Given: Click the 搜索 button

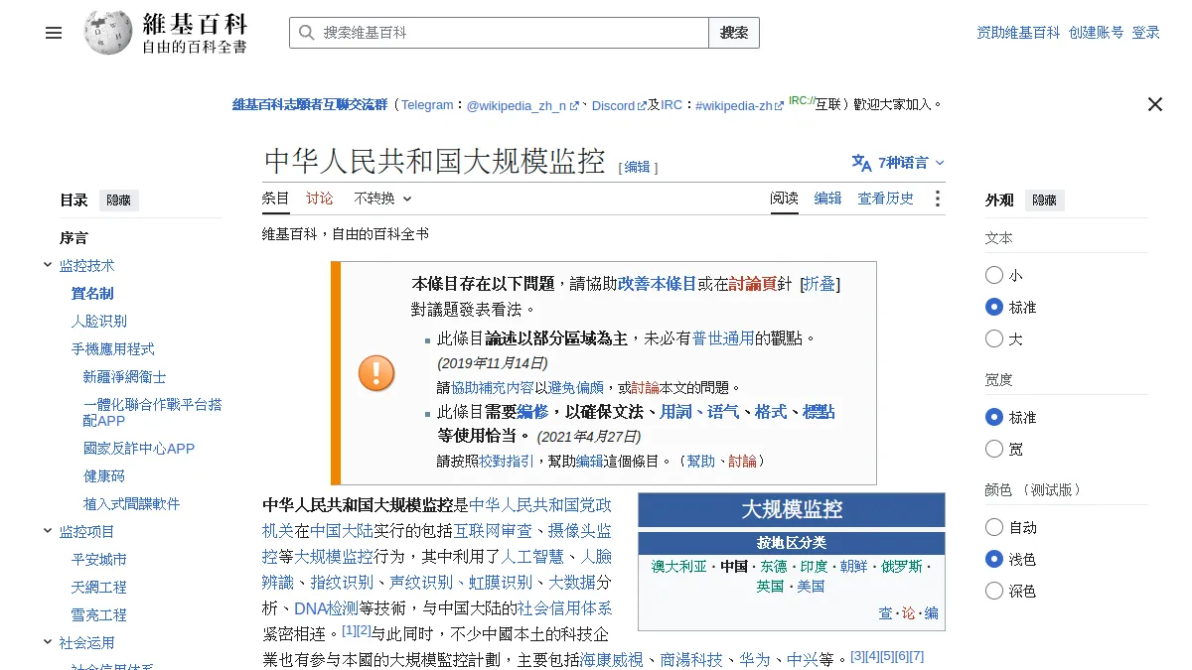Looking at the screenshot, I should point(734,33).
